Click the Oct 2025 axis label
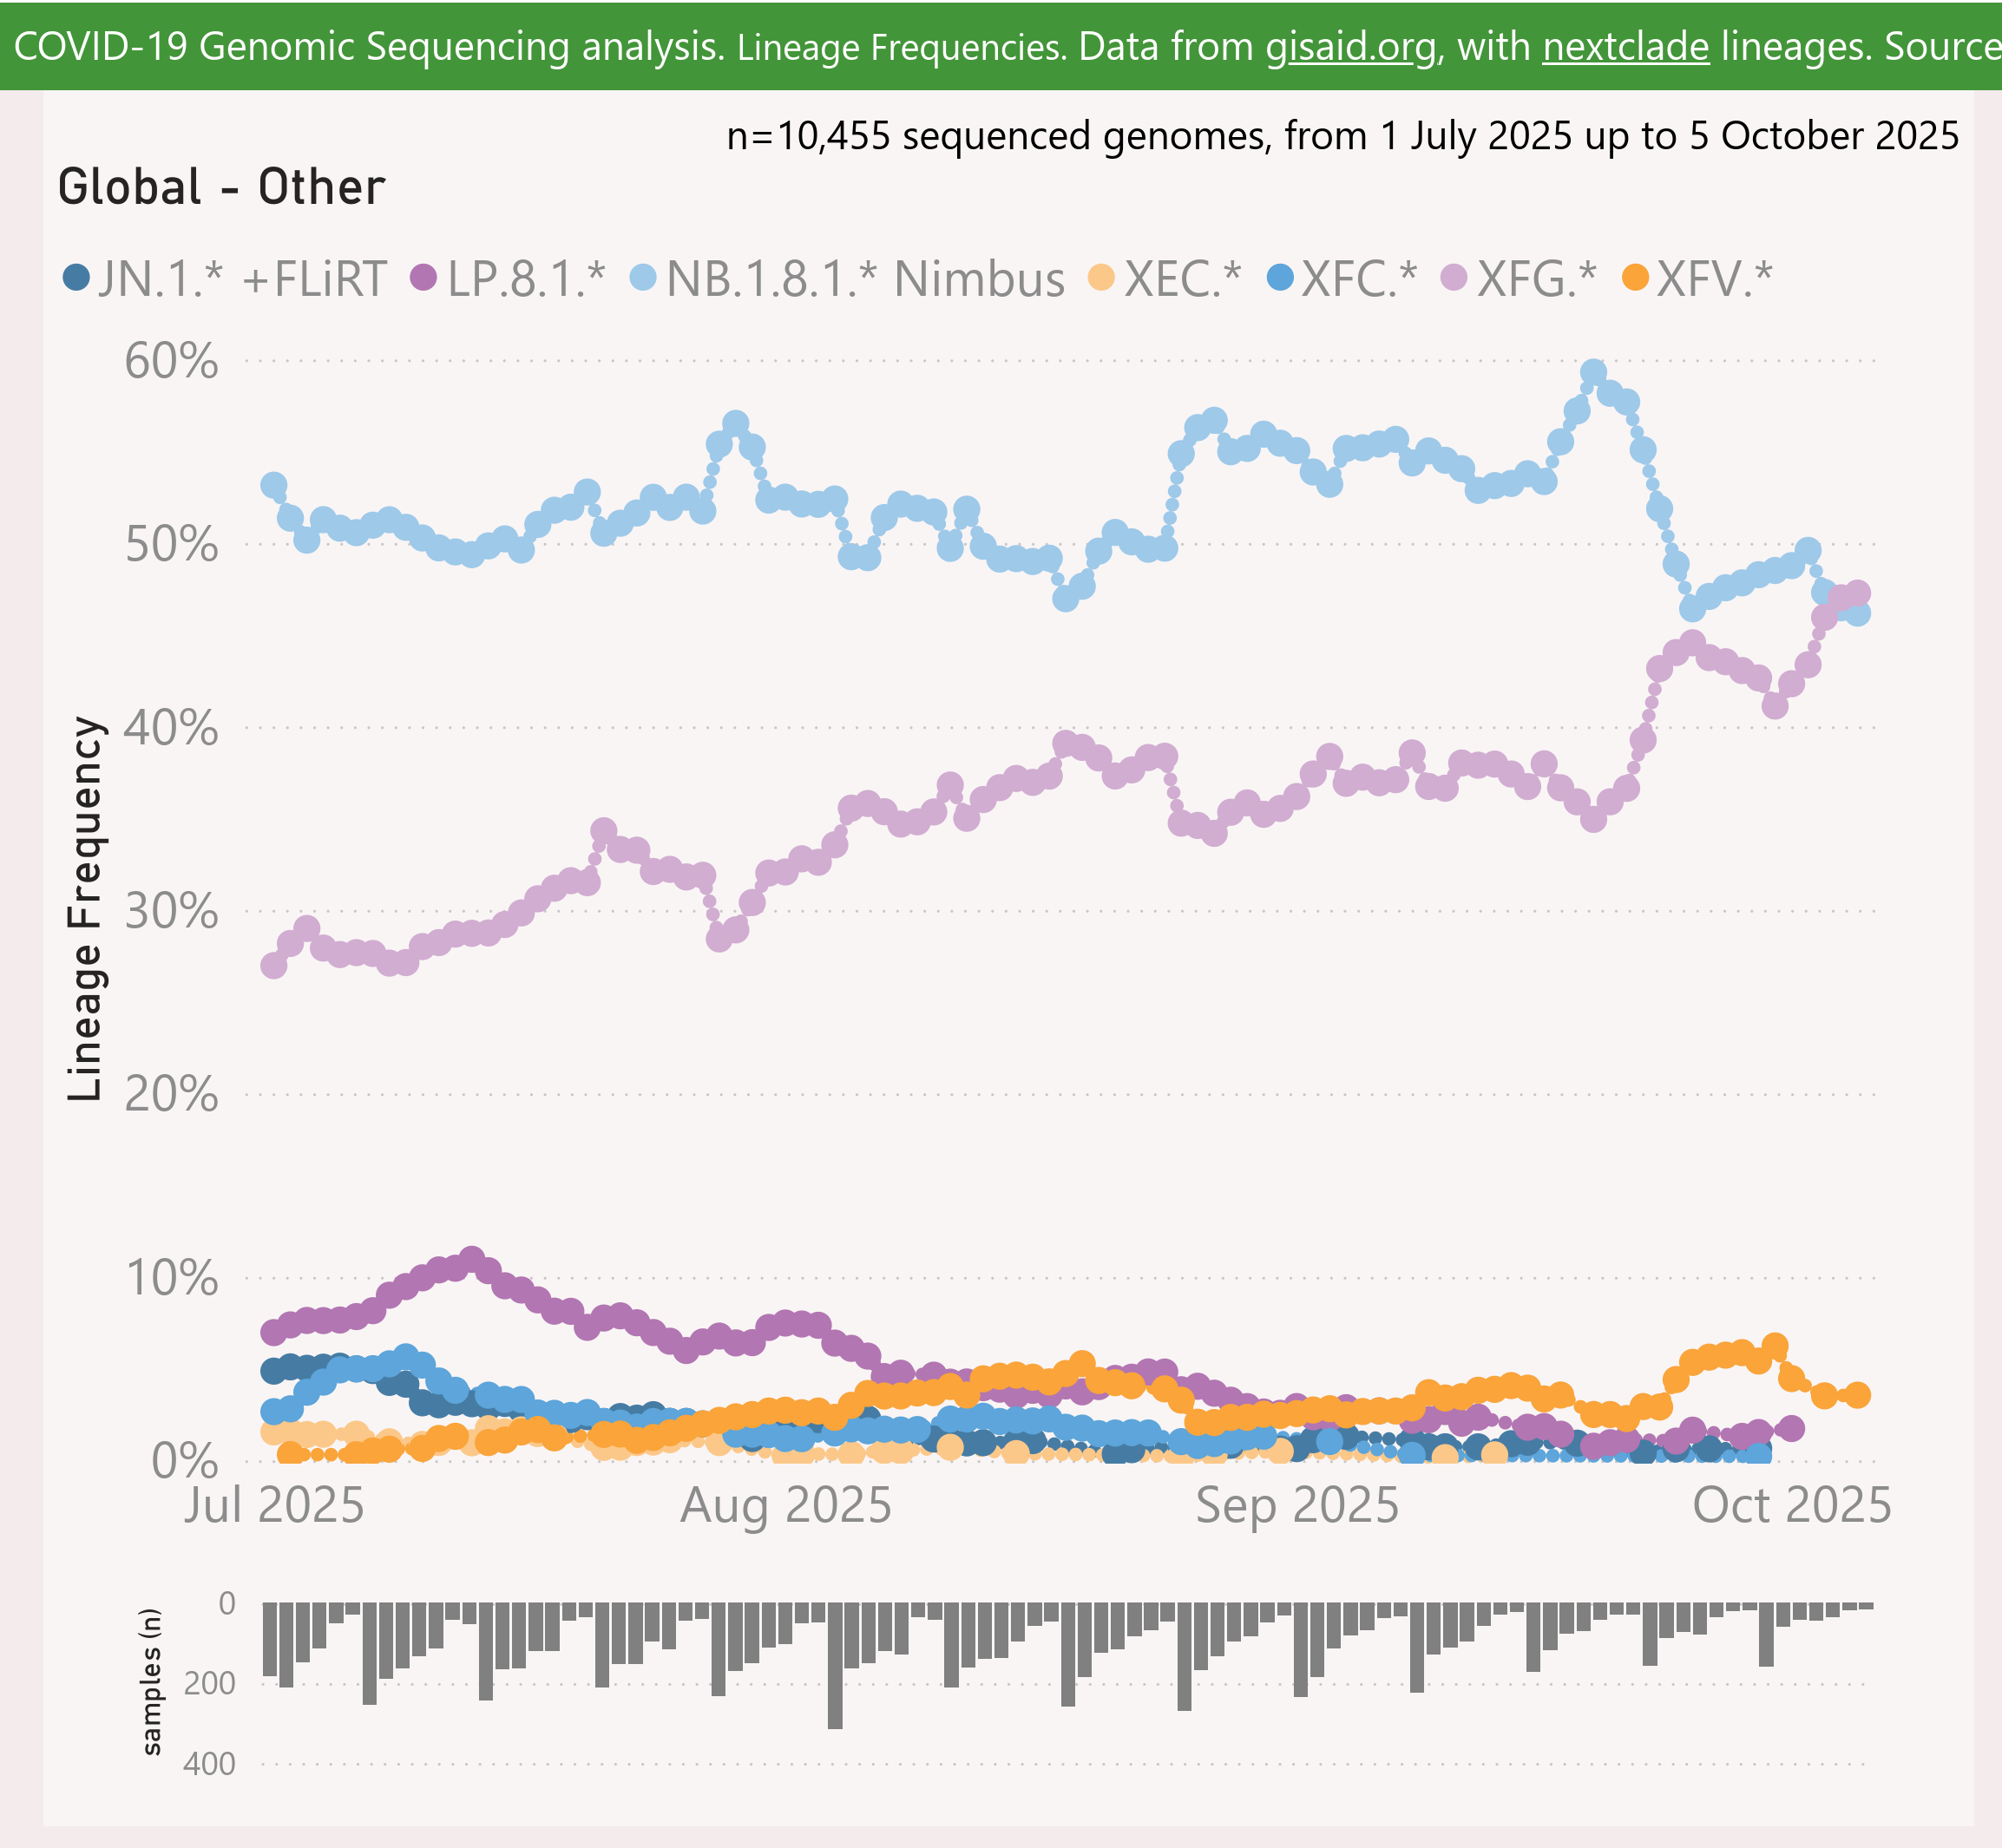The height and width of the screenshot is (1848, 2002). coord(1791,1505)
